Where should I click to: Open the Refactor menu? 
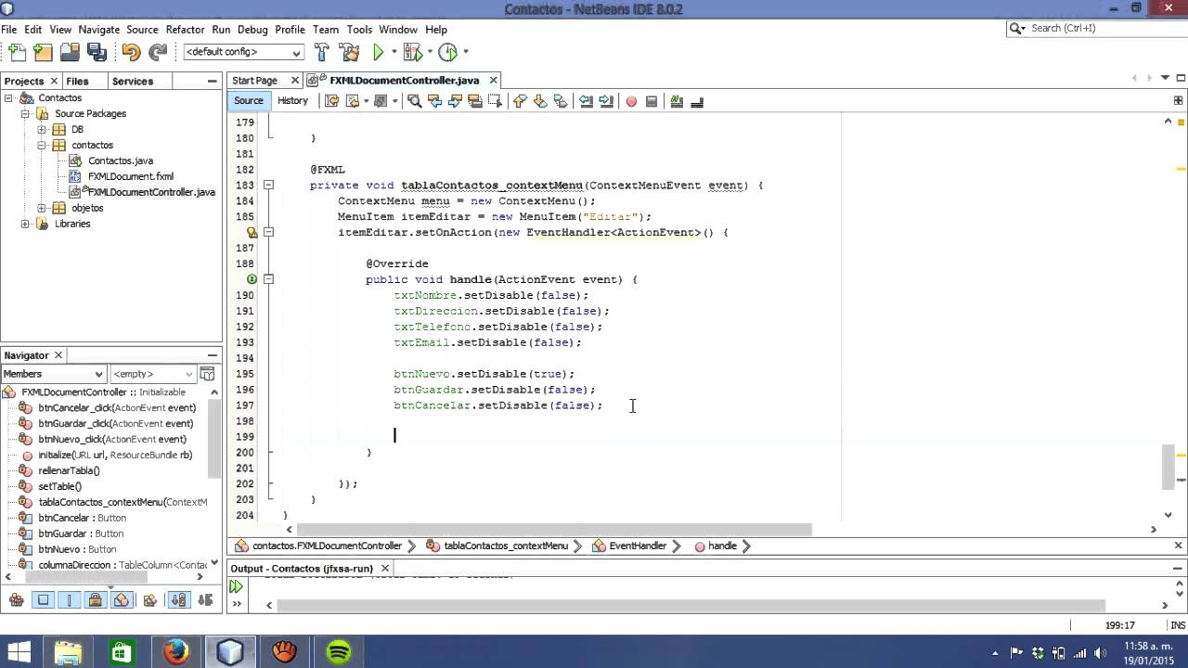[x=185, y=30]
